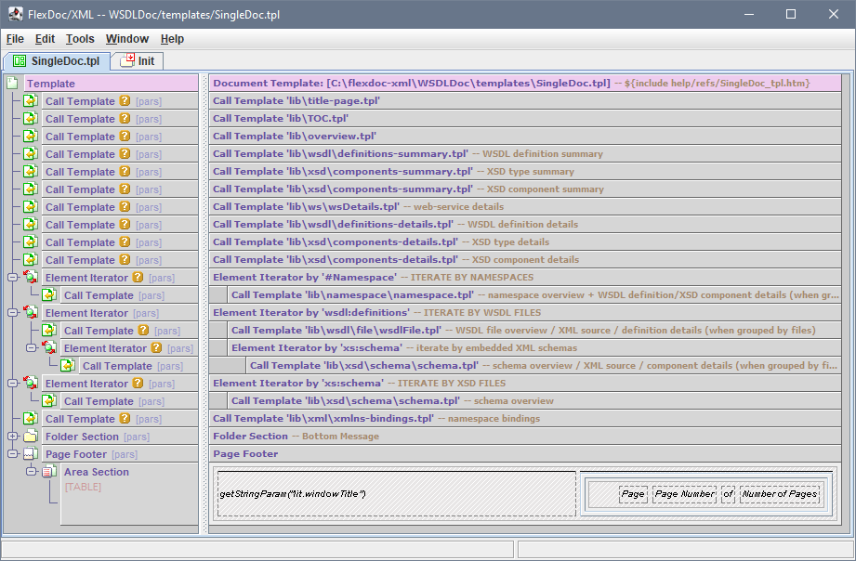856x561 pixels.
Task: Click the Area Section node icon
Action: click(x=48, y=472)
